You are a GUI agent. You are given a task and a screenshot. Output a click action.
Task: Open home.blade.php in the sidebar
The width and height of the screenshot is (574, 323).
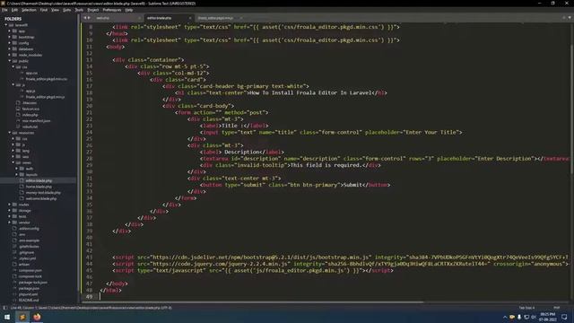(39, 187)
